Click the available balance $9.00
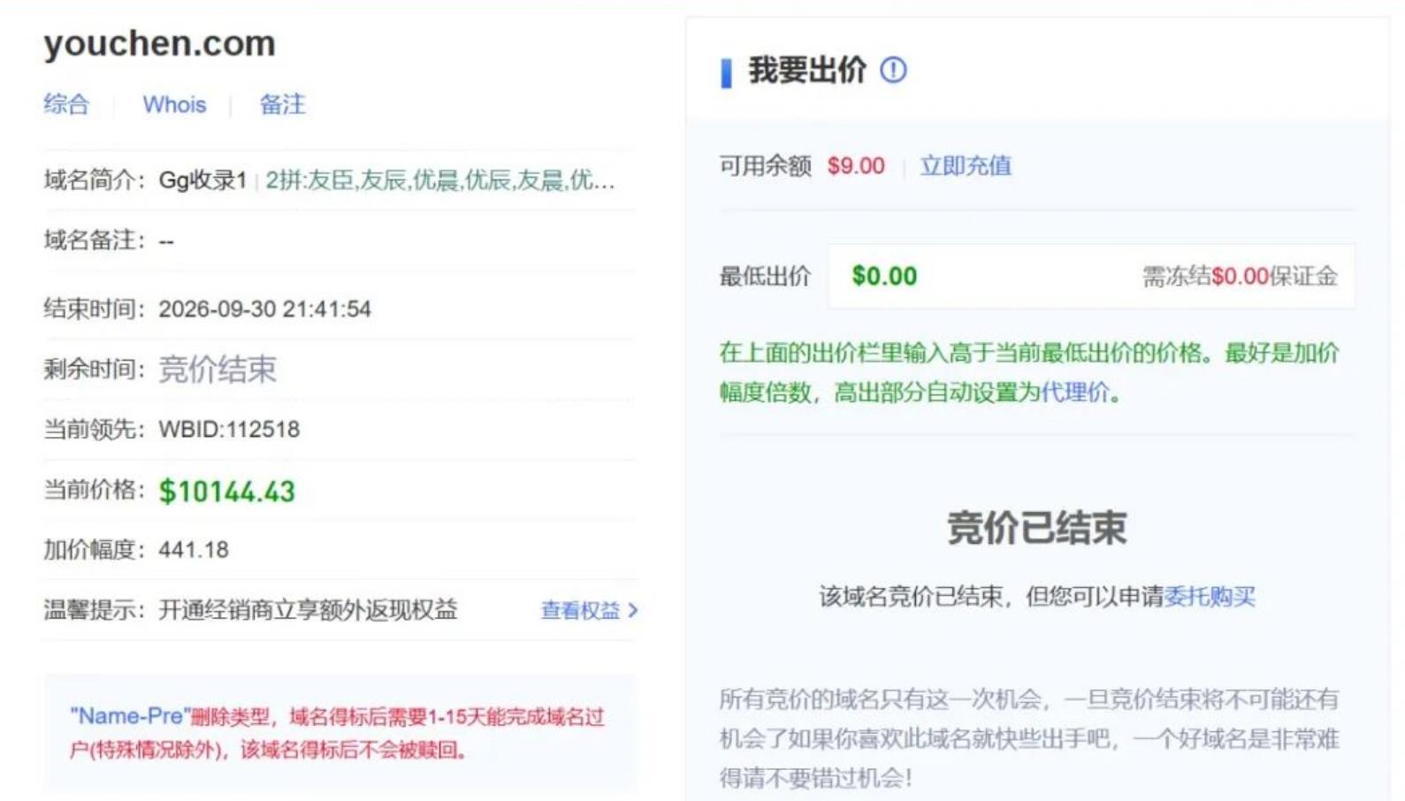1405x801 pixels. click(x=856, y=165)
